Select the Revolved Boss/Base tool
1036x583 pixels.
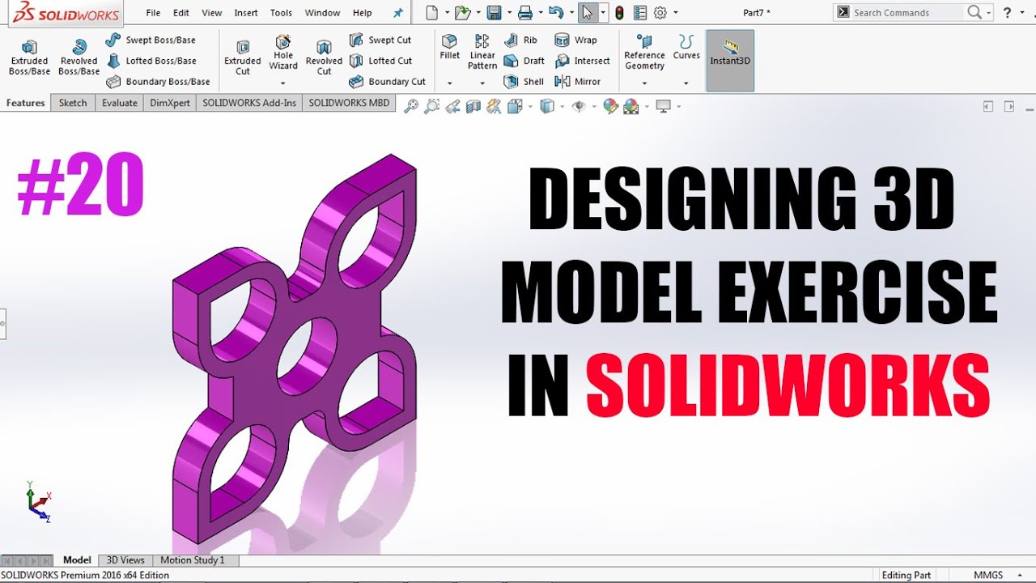[79, 57]
